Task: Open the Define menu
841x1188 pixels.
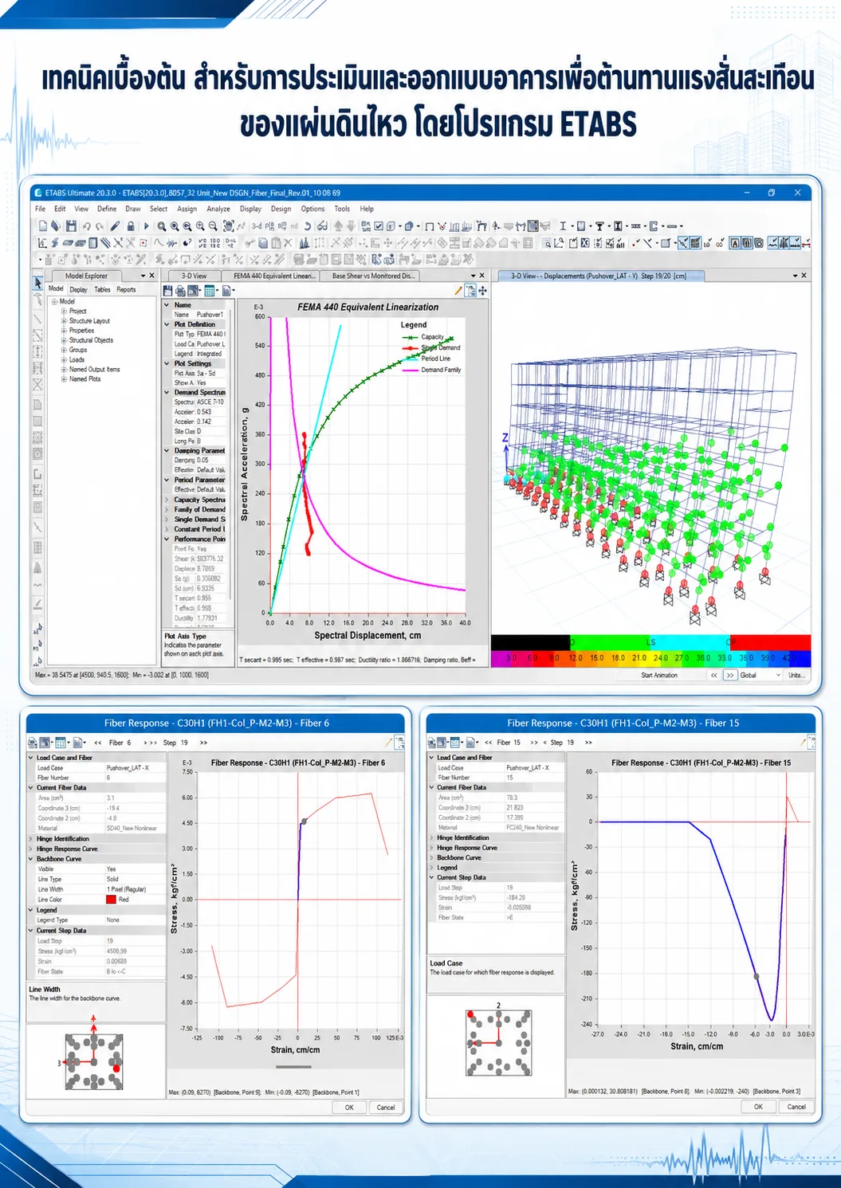Action: point(107,209)
